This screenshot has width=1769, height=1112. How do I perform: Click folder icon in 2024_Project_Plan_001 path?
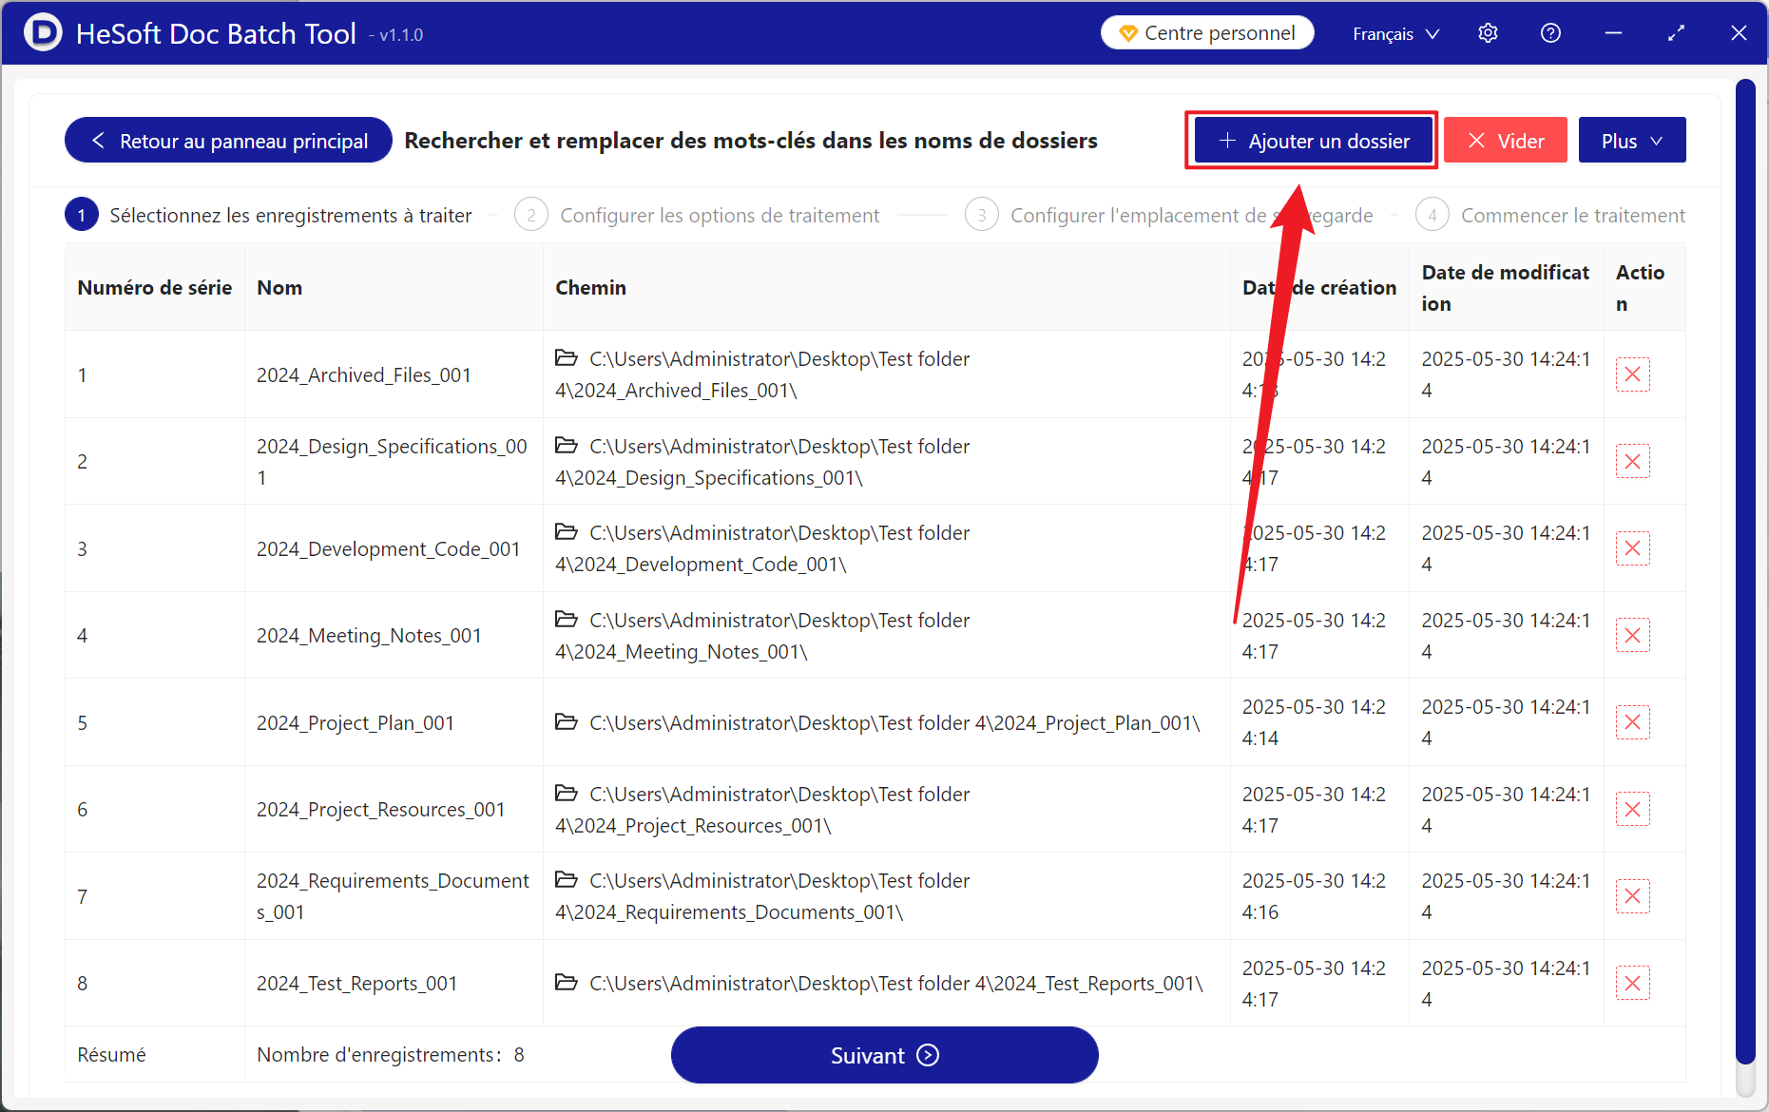pyautogui.click(x=567, y=722)
